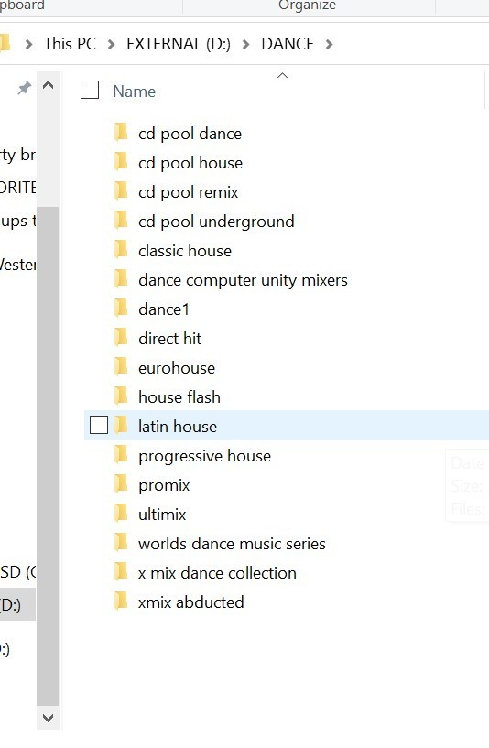Click the dance computer unity mixers folder icon
This screenshot has height=748, width=489.
121,278
